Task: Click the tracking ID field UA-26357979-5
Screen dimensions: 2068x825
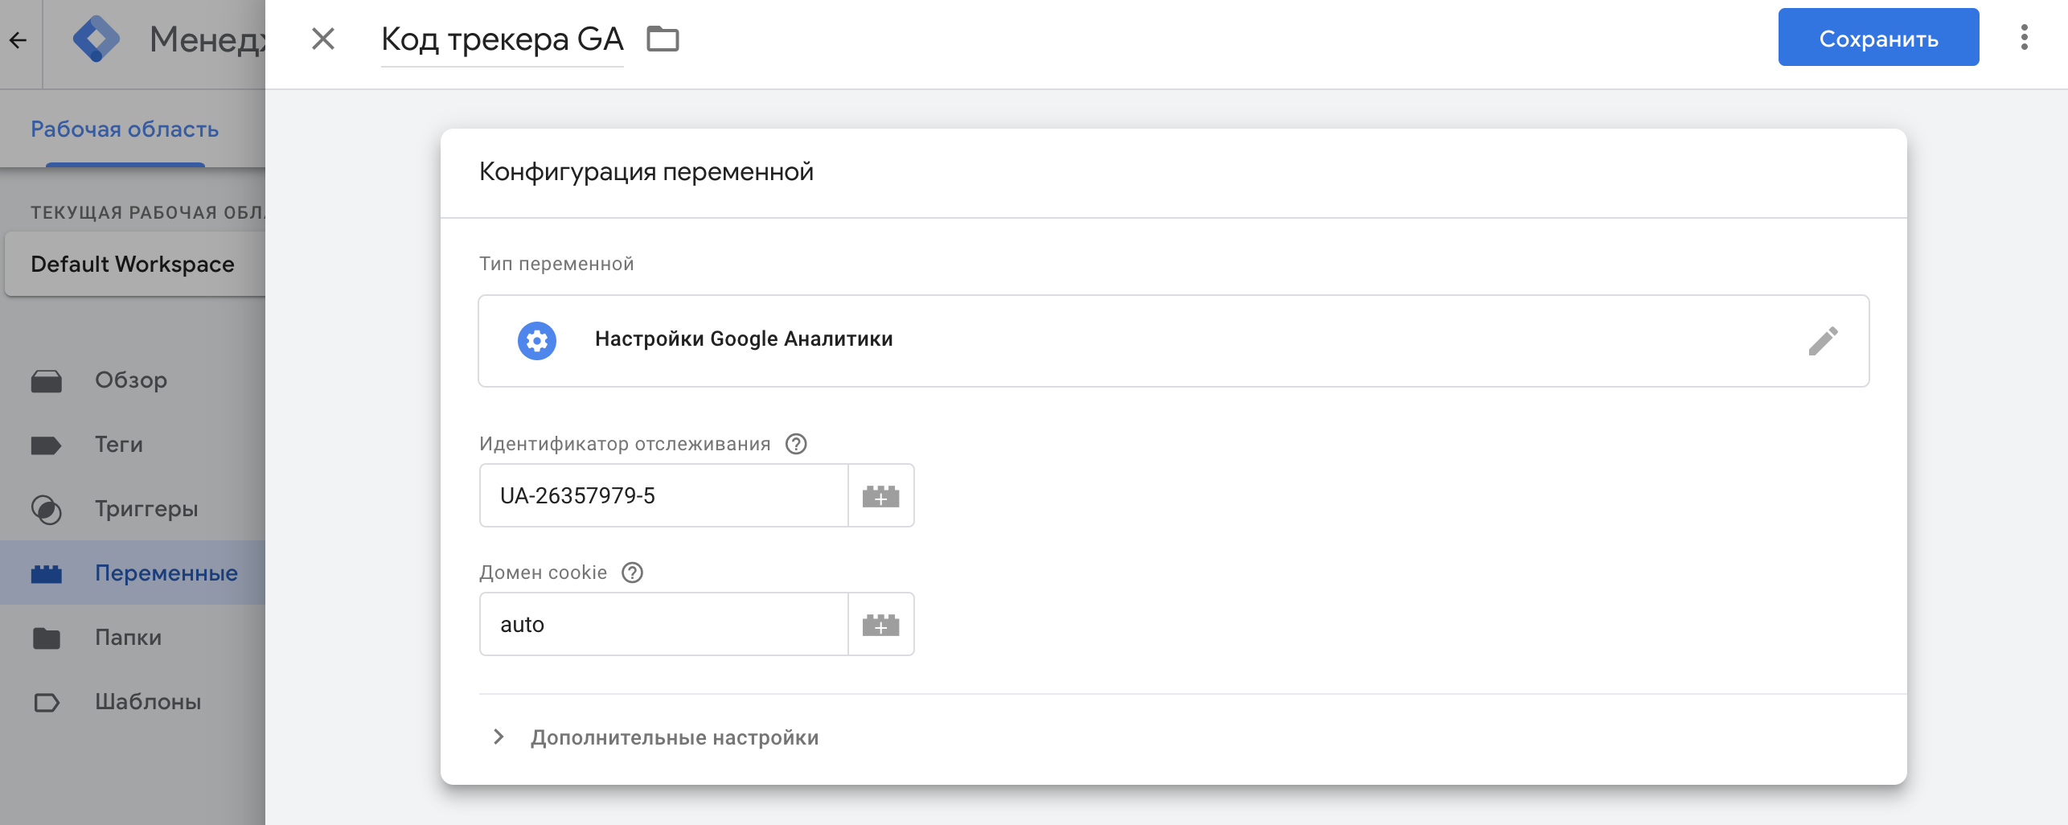Action: pyautogui.click(x=663, y=495)
